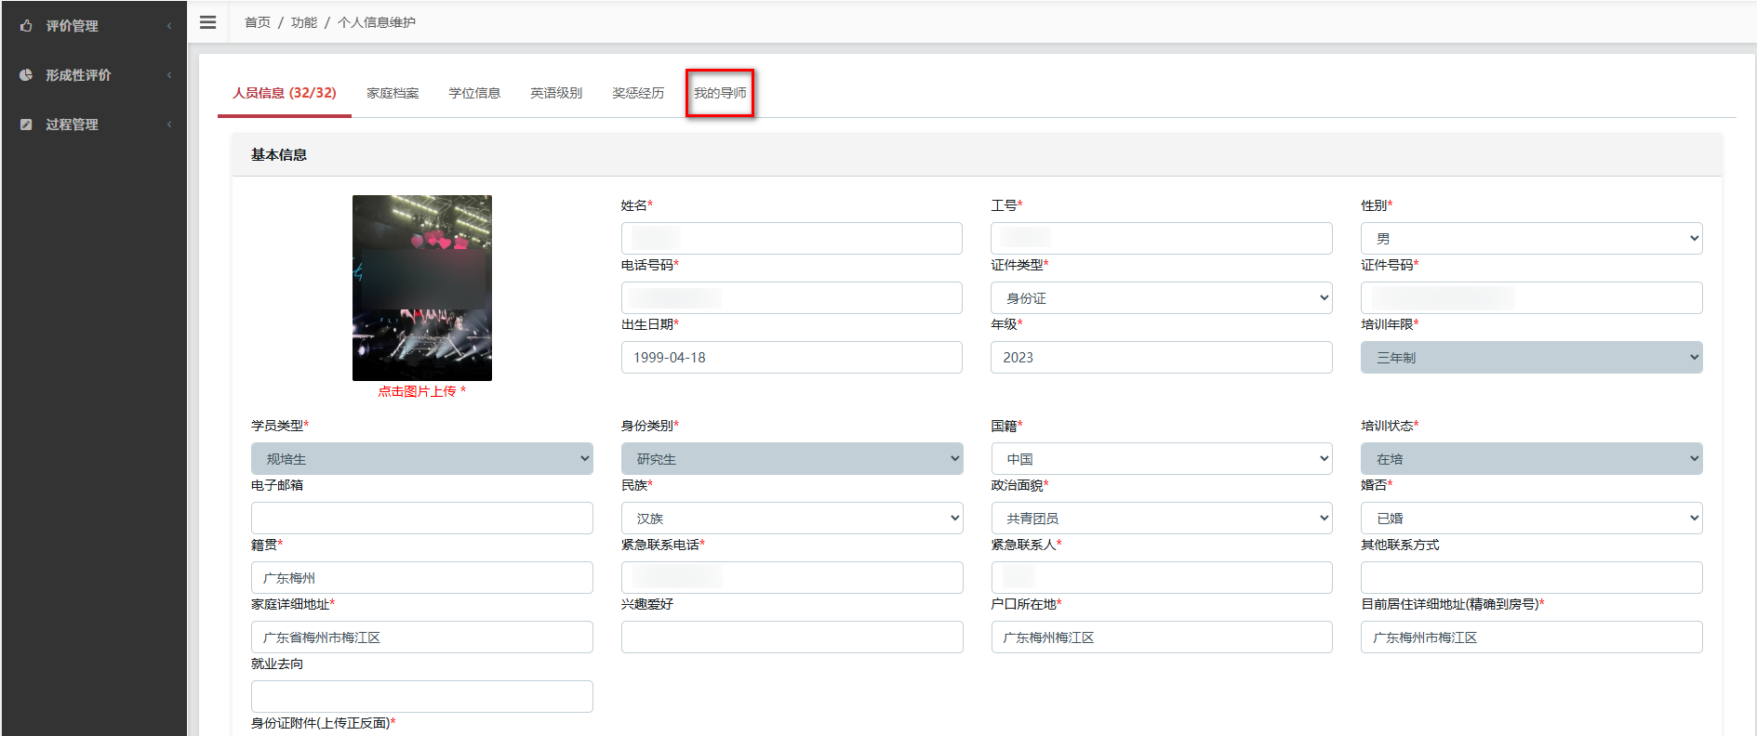Expand the 评价管理 sidebar chevron
This screenshot has height=736, width=1757.
[x=169, y=26]
